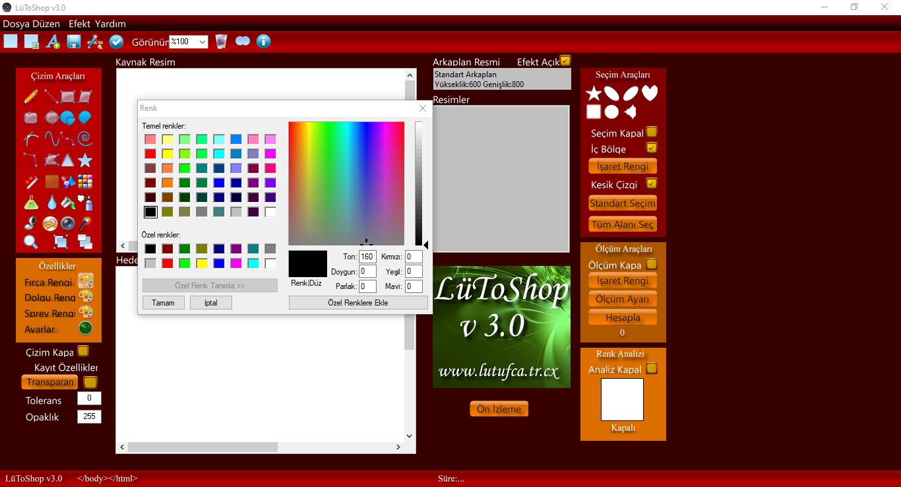Image resolution: width=901 pixels, height=487 pixels.
Task: Toggle the Analiz Kapalı checkbox
Action: pyautogui.click(x=652, y=368)
